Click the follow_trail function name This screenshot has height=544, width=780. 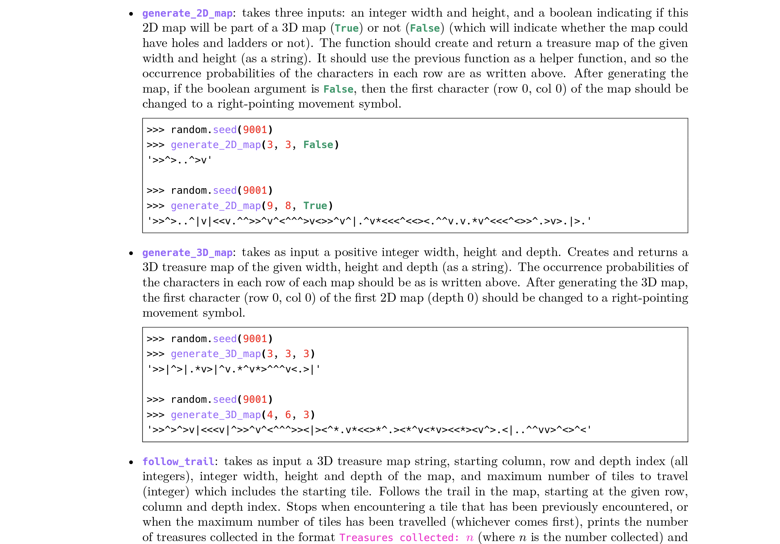click(178, 461)
